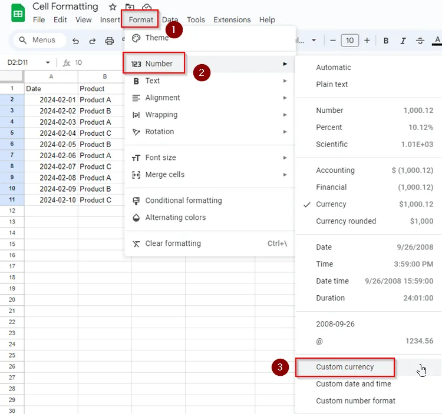Image resolution: width=442 pixels, height=414 pixels.
Task: Select the Date format 9/26/2008
Action: [369, 247]
